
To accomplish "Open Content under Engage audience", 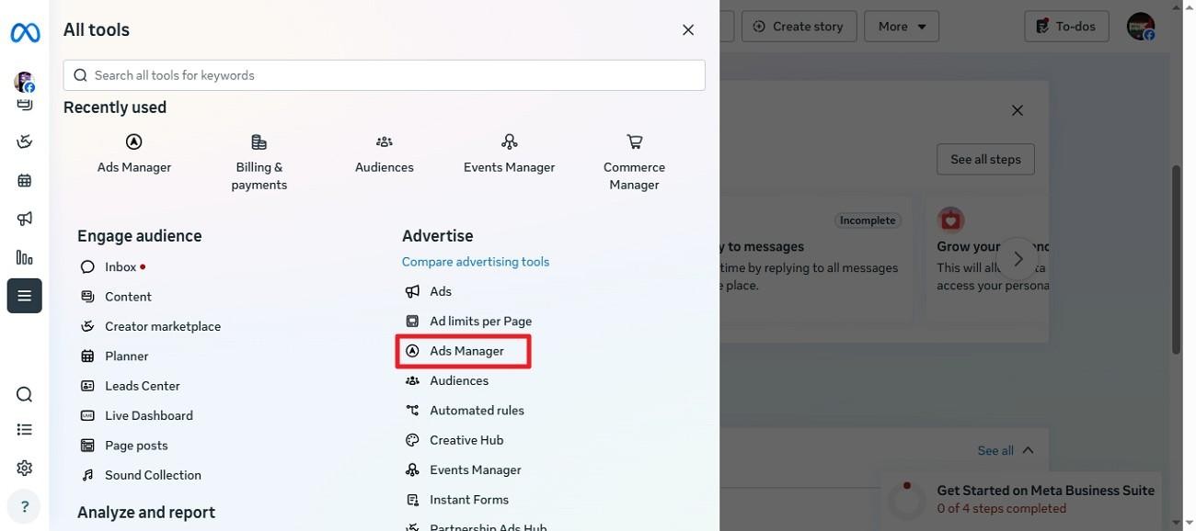I will (128, 297).
